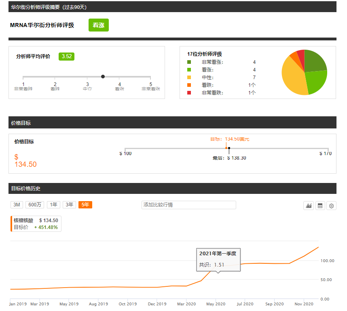This screenshot has width=347, height=311.
Task: Click the 'Sep 2020' axis label
Action: [275, 304]
